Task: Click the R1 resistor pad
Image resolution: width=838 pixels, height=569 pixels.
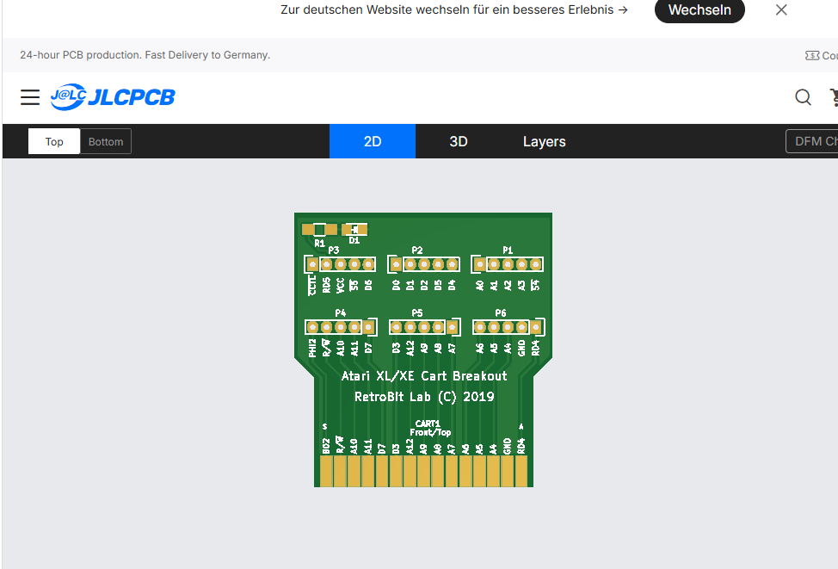Action: [319, 230]
